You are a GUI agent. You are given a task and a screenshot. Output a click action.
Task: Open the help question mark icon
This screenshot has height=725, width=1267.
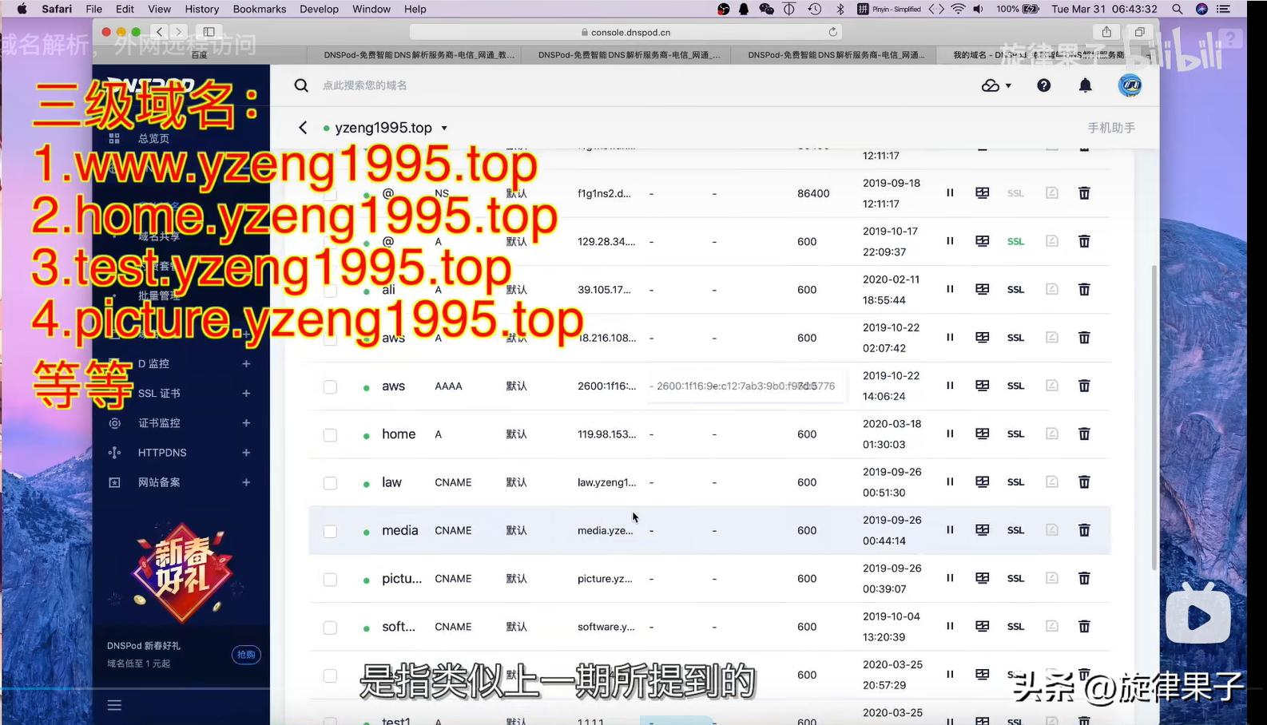pyautogui.click(x=1044, y=85)
